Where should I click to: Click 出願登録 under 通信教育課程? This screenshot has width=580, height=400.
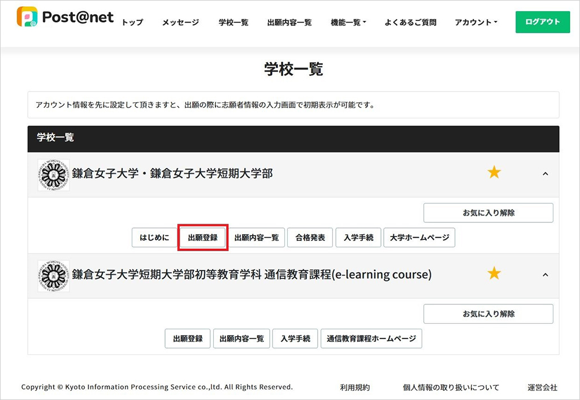(x=188, y=338)
